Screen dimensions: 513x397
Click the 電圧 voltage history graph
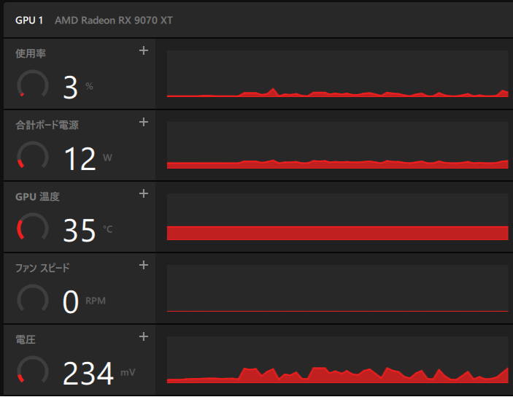coord(337,360)
